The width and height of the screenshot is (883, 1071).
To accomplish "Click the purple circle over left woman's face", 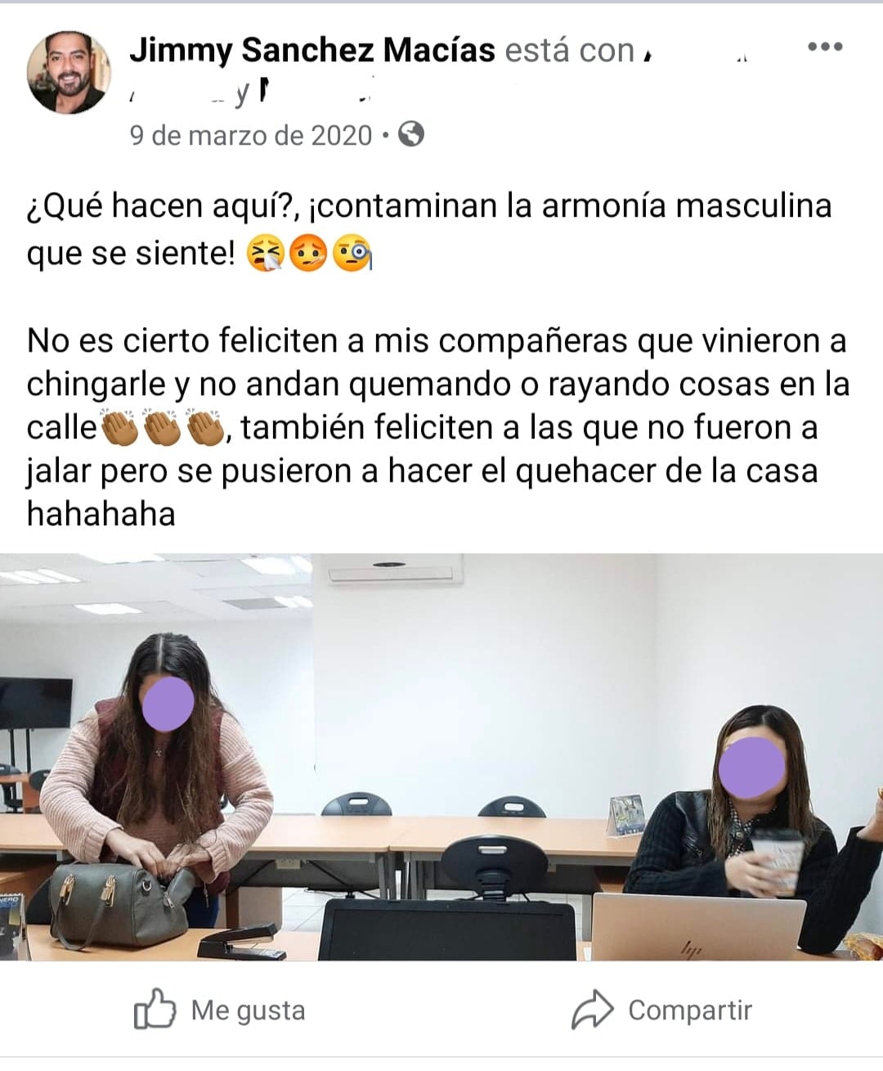I will 168,704.
